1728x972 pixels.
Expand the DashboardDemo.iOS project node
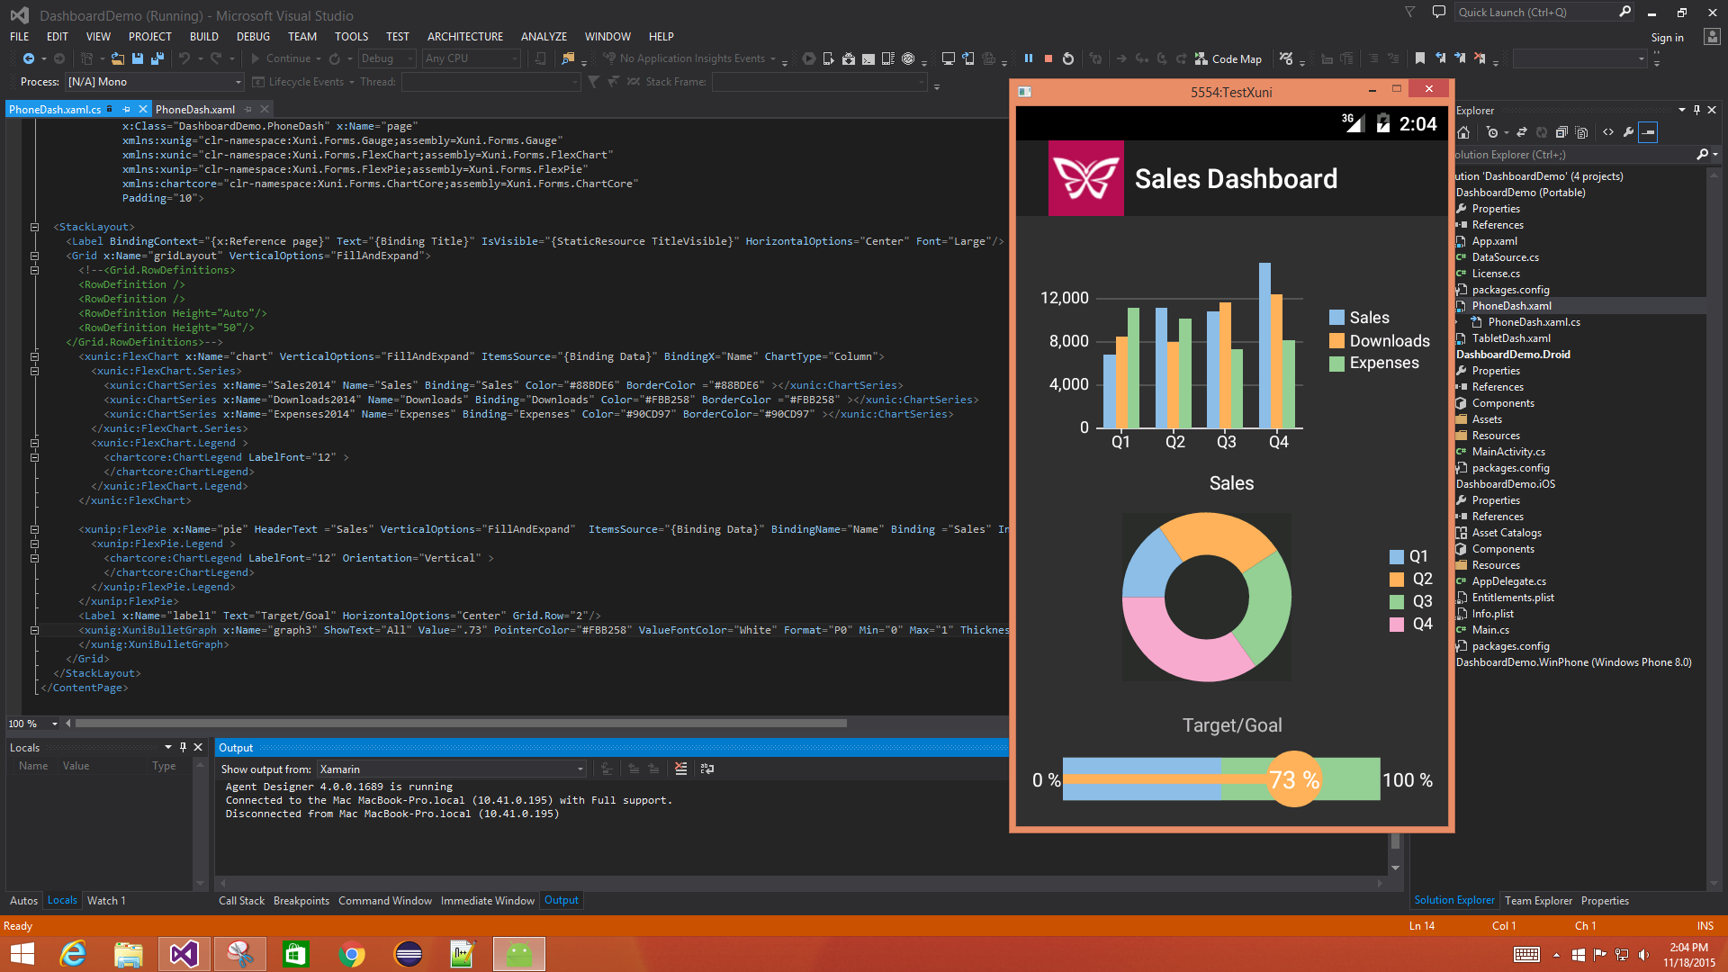1456,484
